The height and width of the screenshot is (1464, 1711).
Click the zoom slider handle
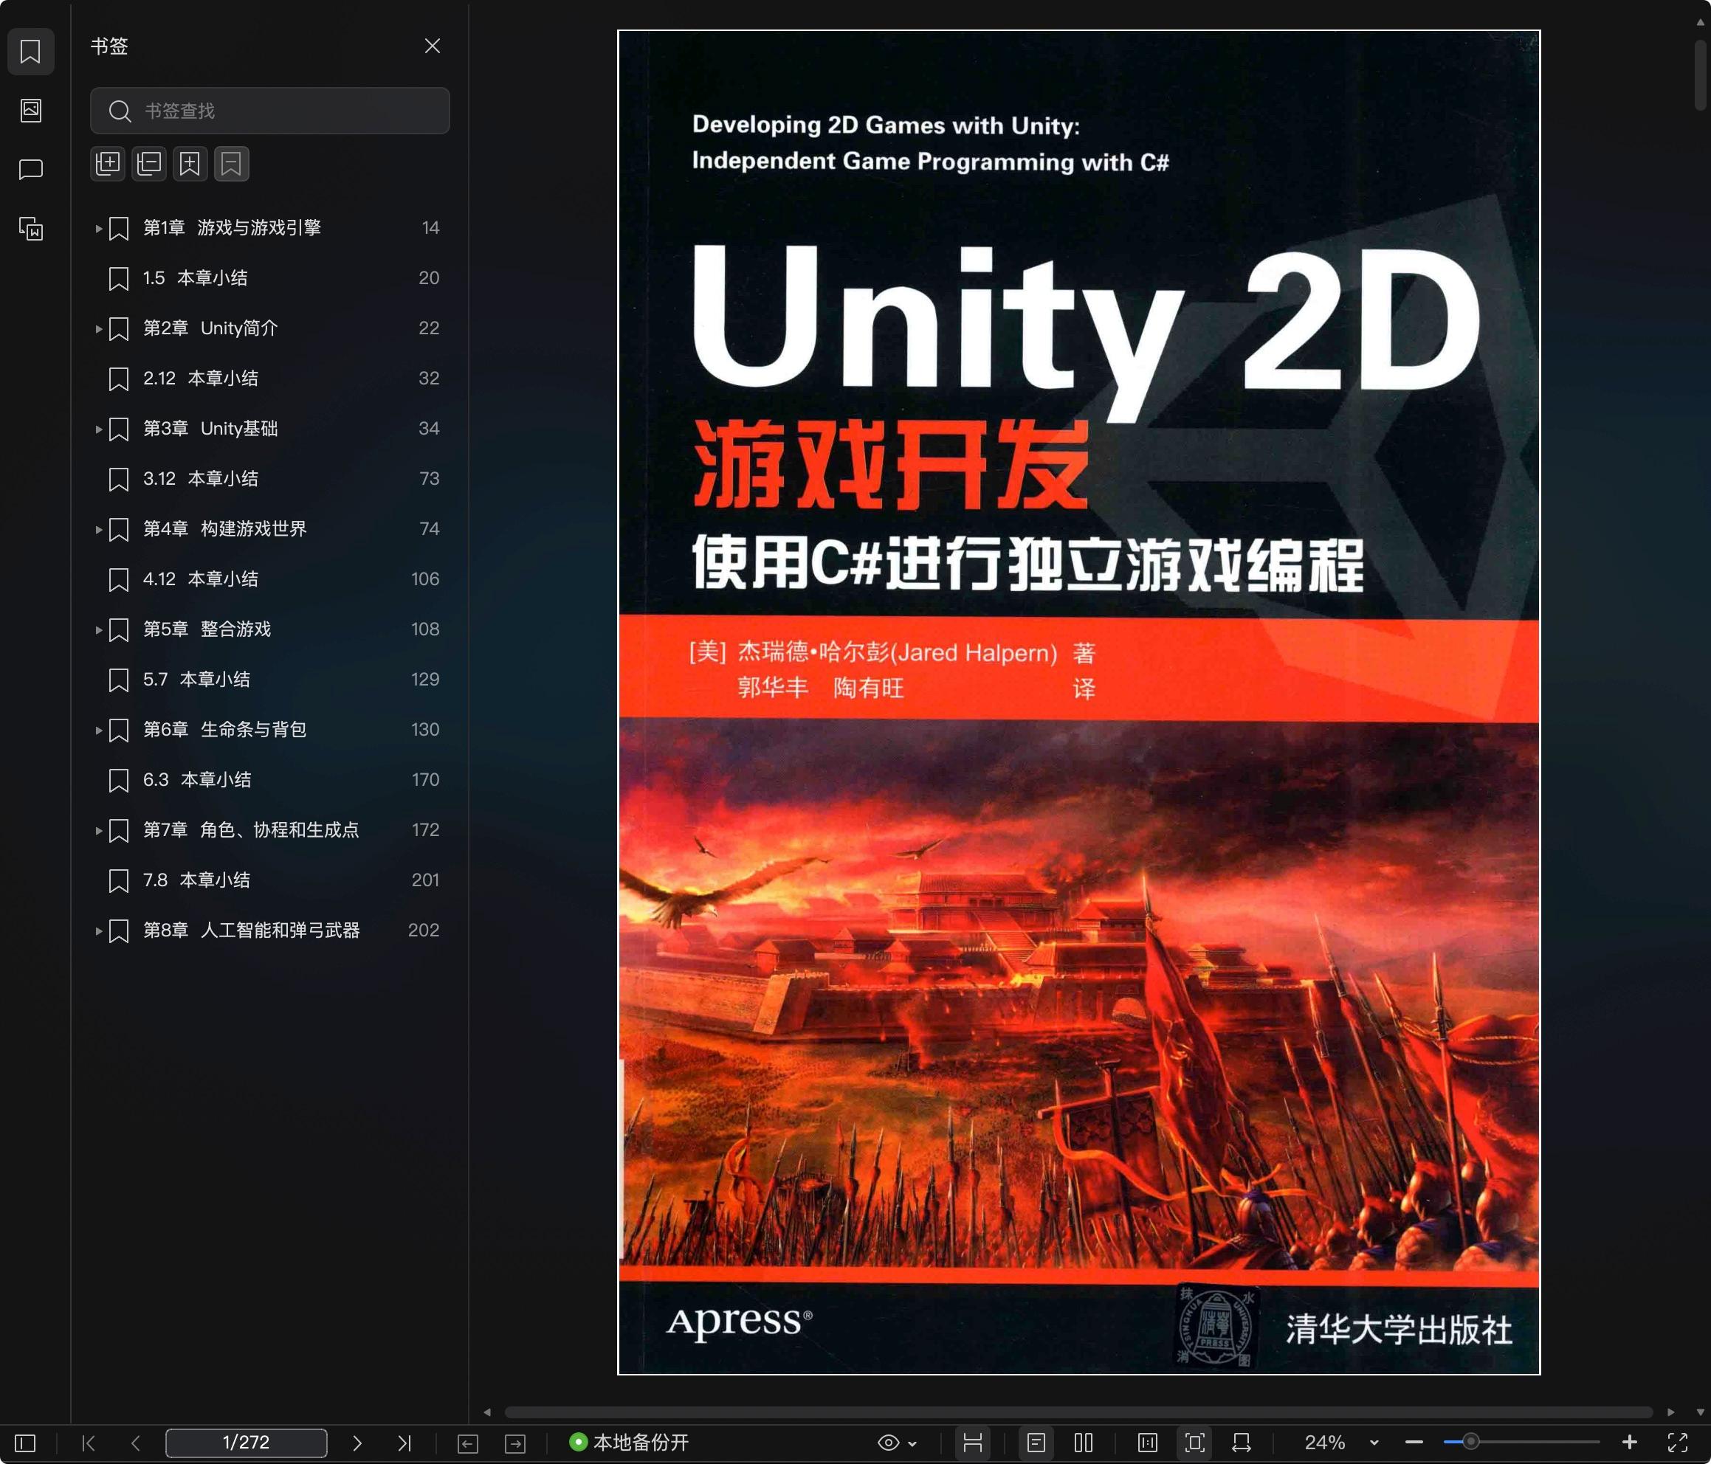[x=1470, y=1443]
